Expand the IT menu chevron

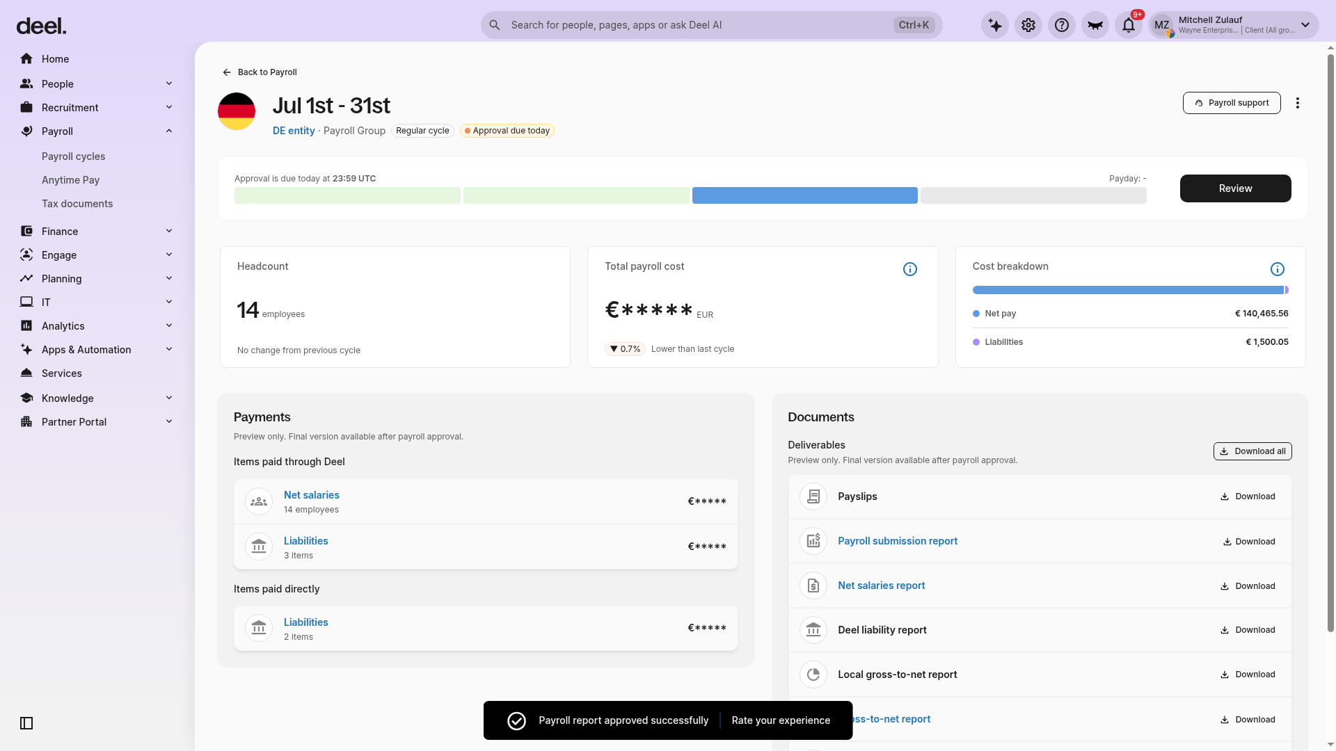[169, 302]
